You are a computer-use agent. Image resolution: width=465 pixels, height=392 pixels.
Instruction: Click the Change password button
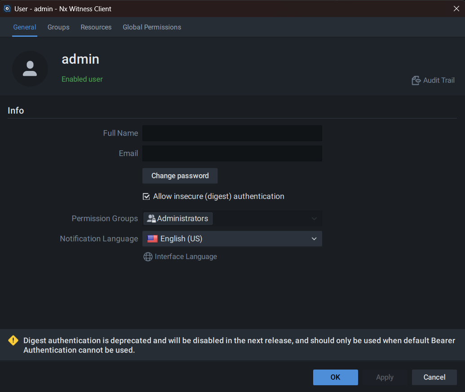point(180,176)
